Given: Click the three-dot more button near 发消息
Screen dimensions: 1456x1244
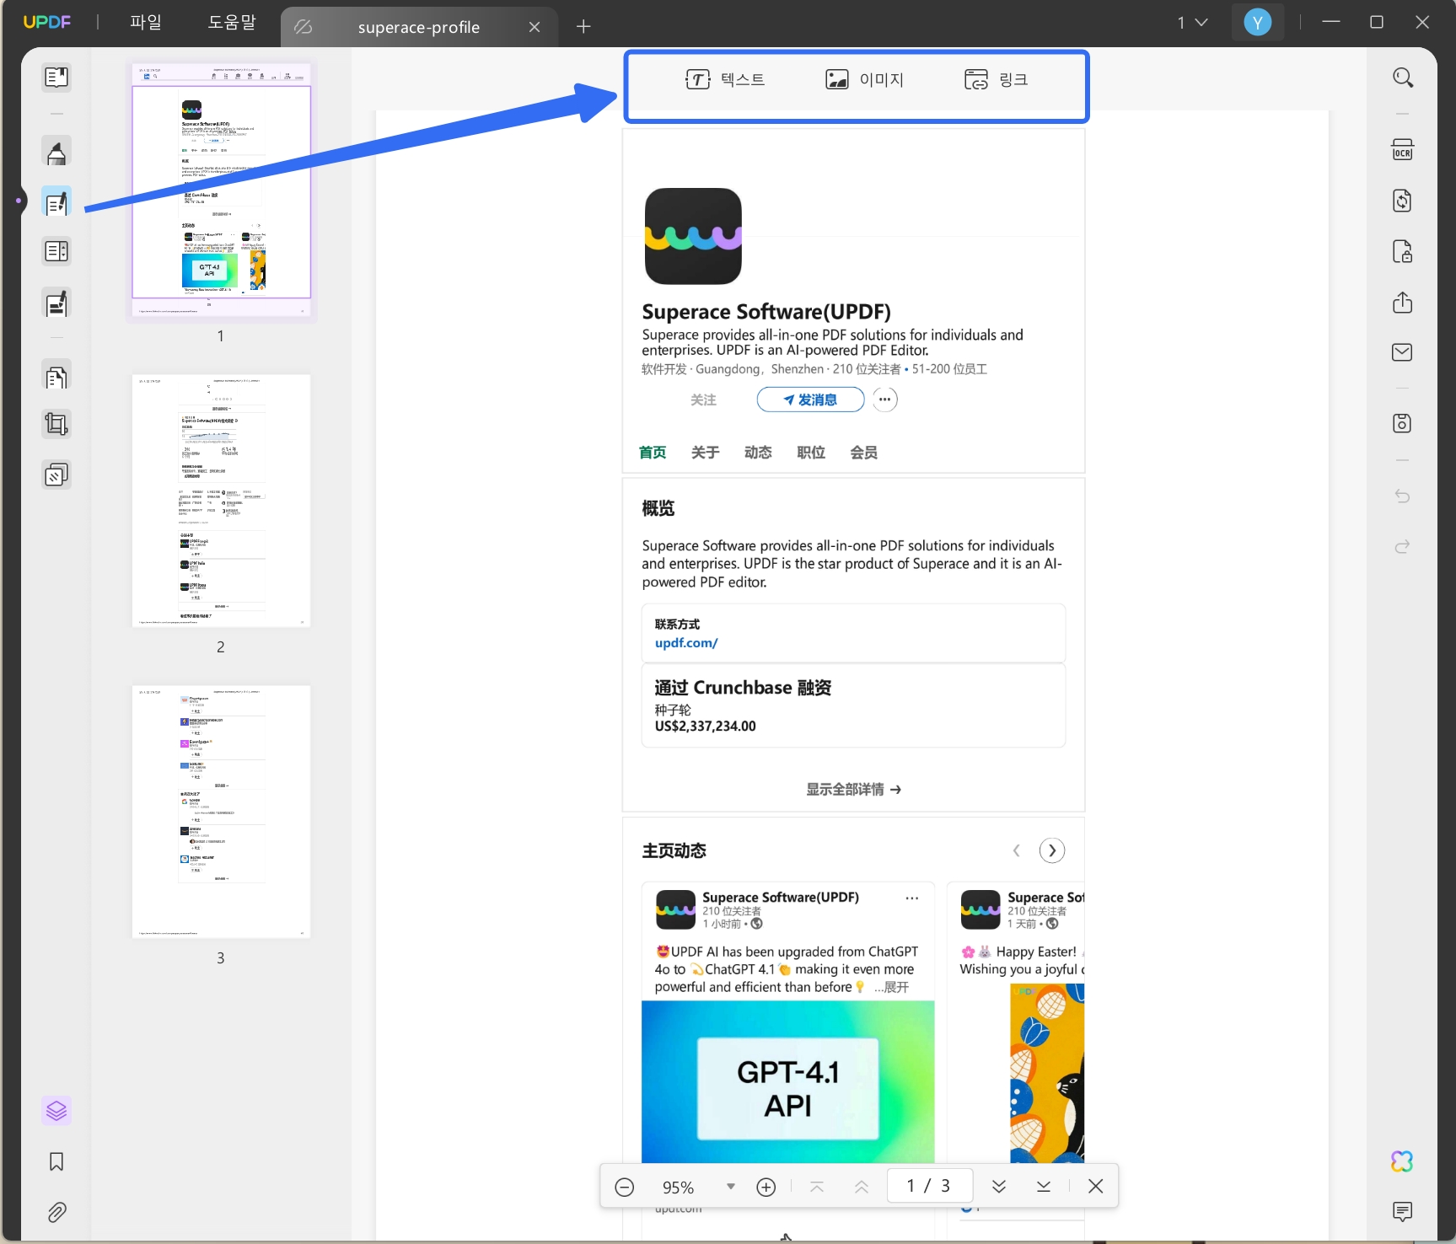Looking at the screenshot, I should click(x=884, y=399).
